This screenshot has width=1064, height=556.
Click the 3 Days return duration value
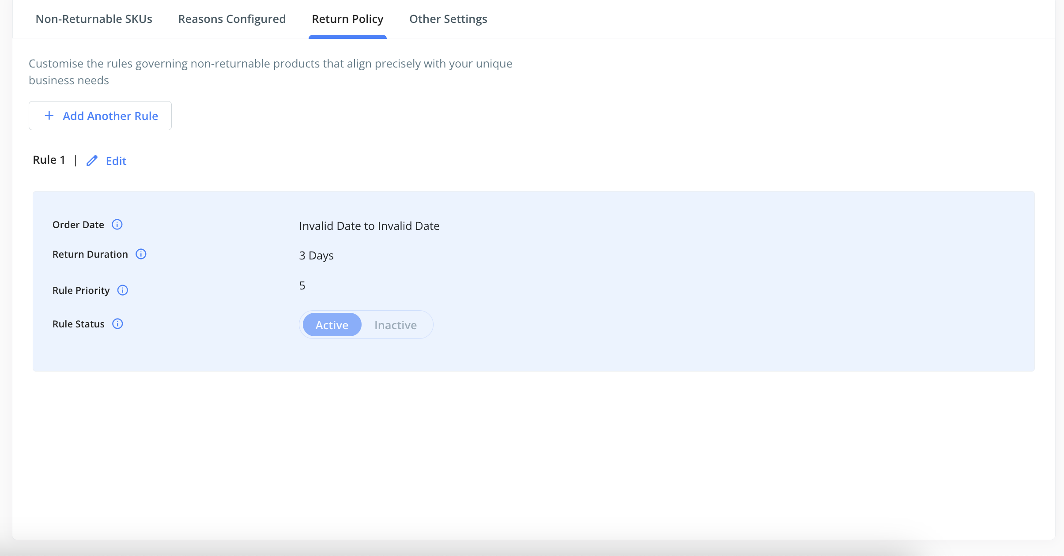coord(316,255)
